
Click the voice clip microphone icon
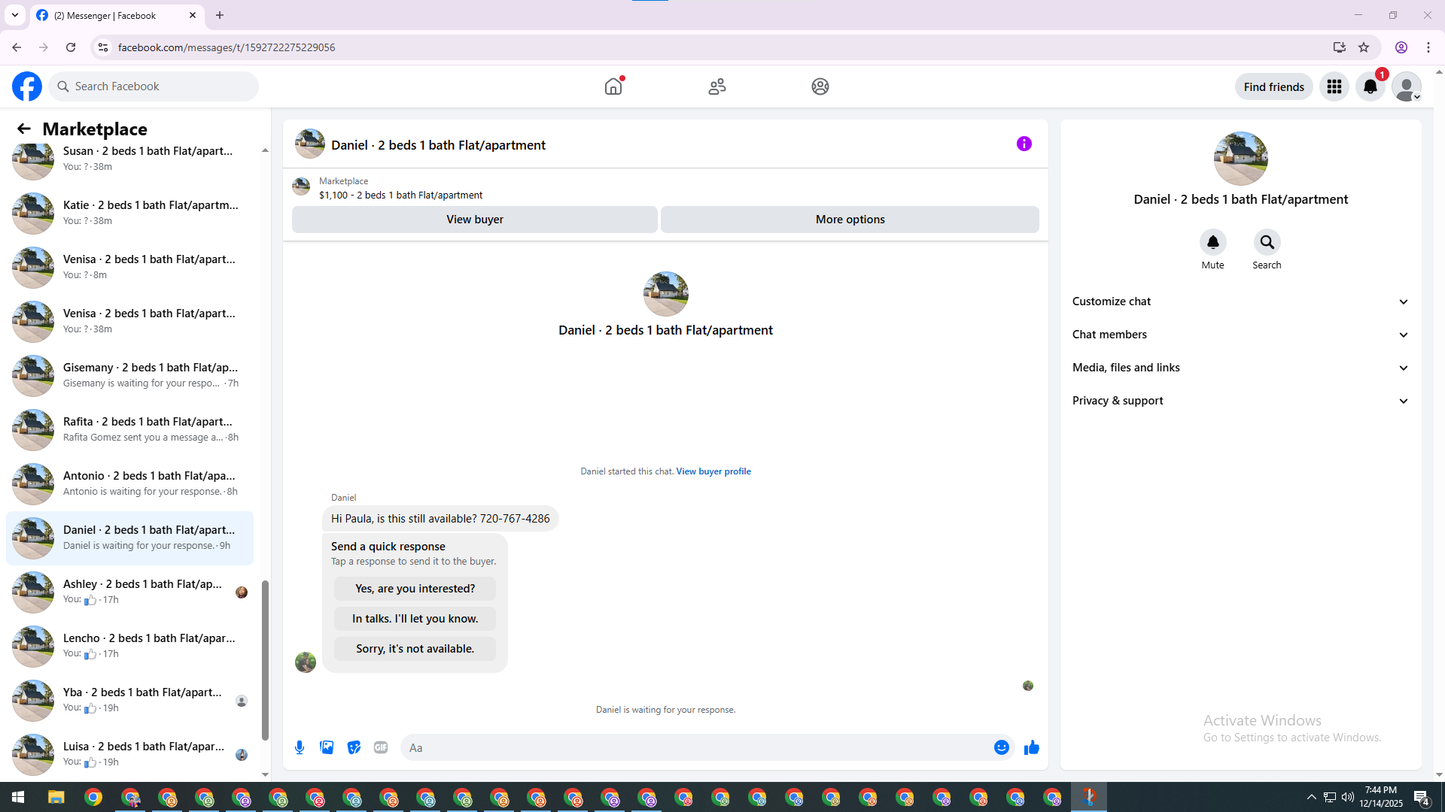[x=300, y=747]
